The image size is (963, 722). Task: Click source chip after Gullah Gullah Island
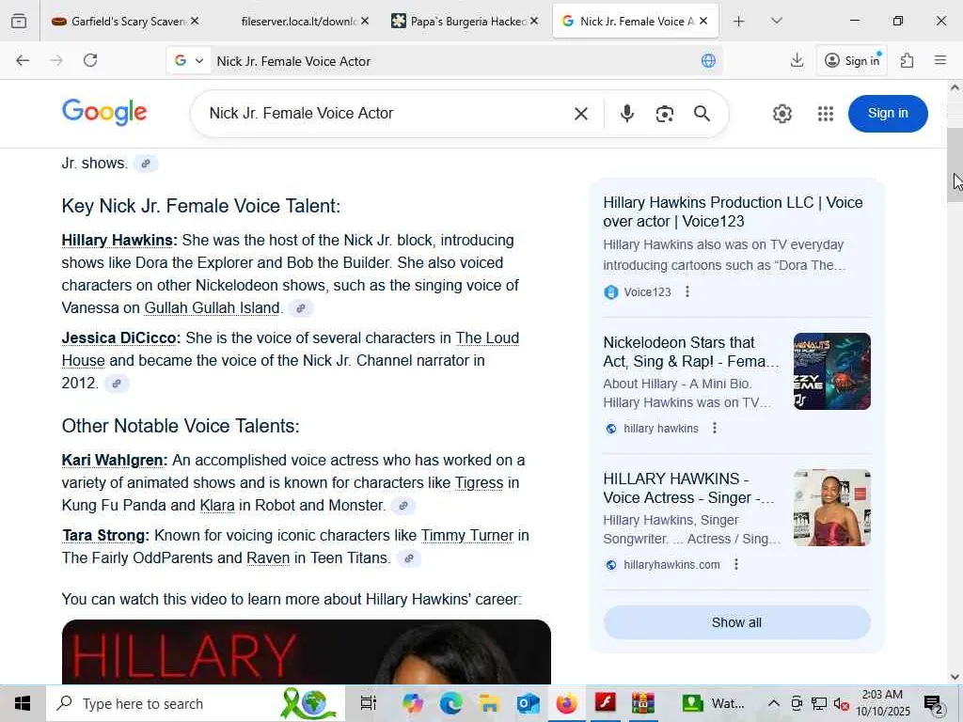(x=301, y=308)
